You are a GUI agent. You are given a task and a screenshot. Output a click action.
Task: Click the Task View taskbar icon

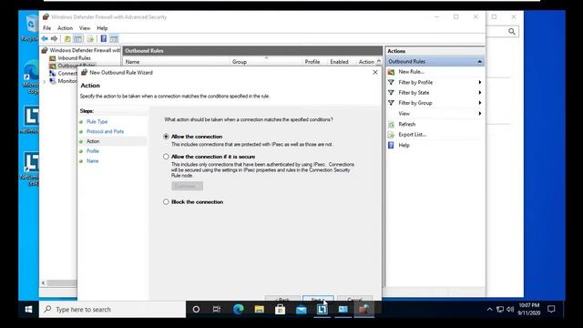click(x=217, y=310)
